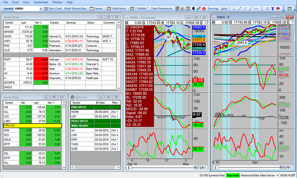297x178 pixels.
Task: Click the top Quote Sheet scroll down arrow
Action: coord(119,88)
